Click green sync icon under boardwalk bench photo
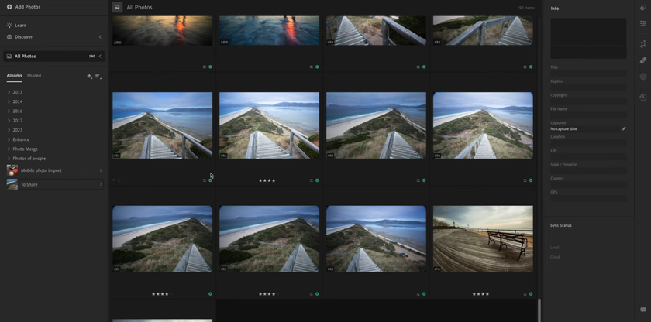This screenshot has width=651, height=322. 531,294
